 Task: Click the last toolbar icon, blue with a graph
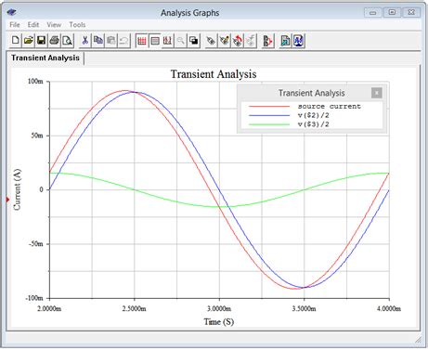[x=298, y=41]
